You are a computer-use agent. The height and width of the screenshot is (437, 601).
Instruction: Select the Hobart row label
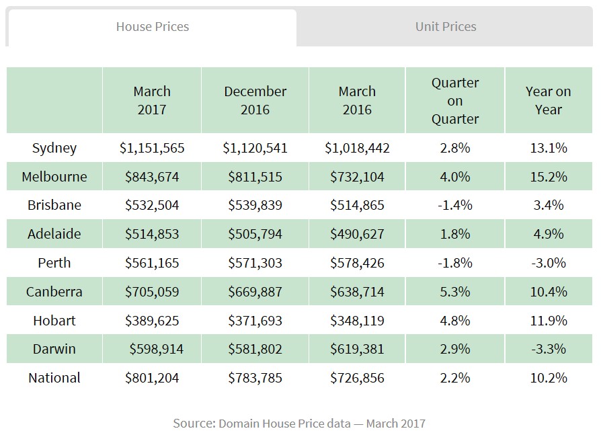[x=54, y=321]
